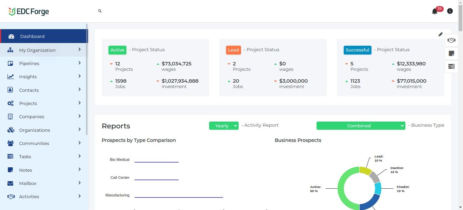The image size is (463, 210).
Task: Click the Manufacturing bar in the chart
Action: click(179, 197)
